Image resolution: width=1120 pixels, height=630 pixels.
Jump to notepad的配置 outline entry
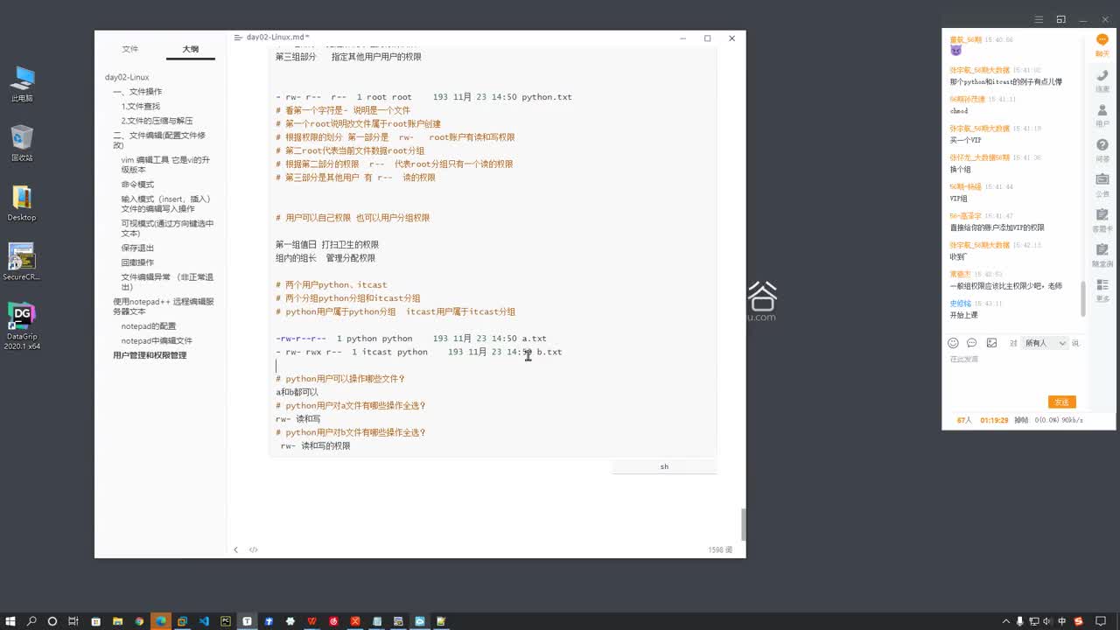coord(148,326)
